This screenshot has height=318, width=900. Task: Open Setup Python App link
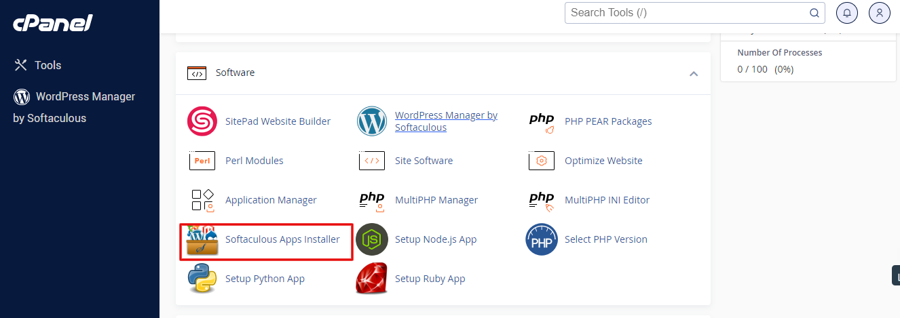pos(265,279)
